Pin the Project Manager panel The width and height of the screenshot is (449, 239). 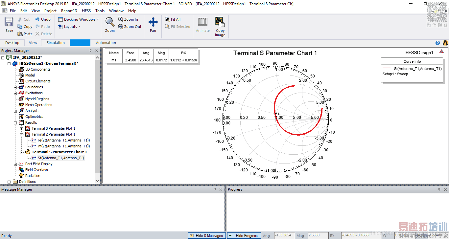pos(91,51)
